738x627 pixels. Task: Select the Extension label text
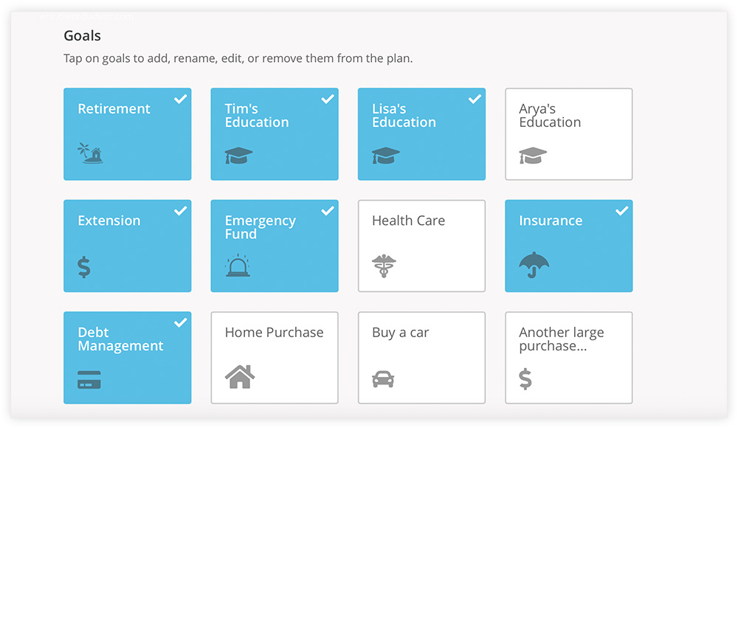109,221
